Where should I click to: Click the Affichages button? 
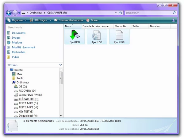38,20
